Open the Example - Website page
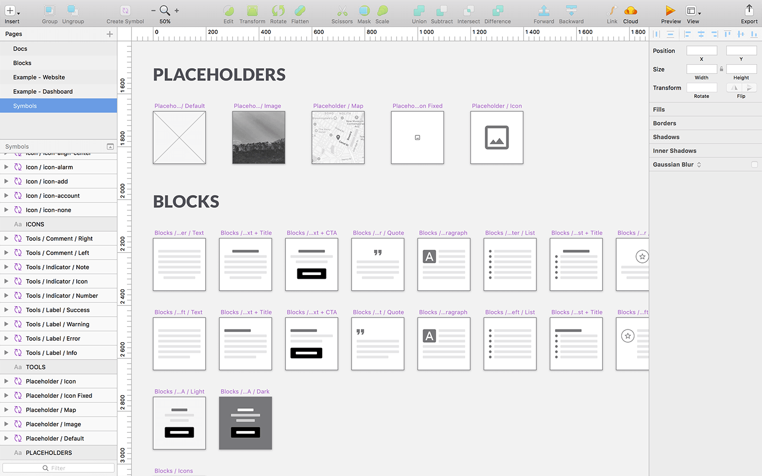 click(x=58, y=77)
